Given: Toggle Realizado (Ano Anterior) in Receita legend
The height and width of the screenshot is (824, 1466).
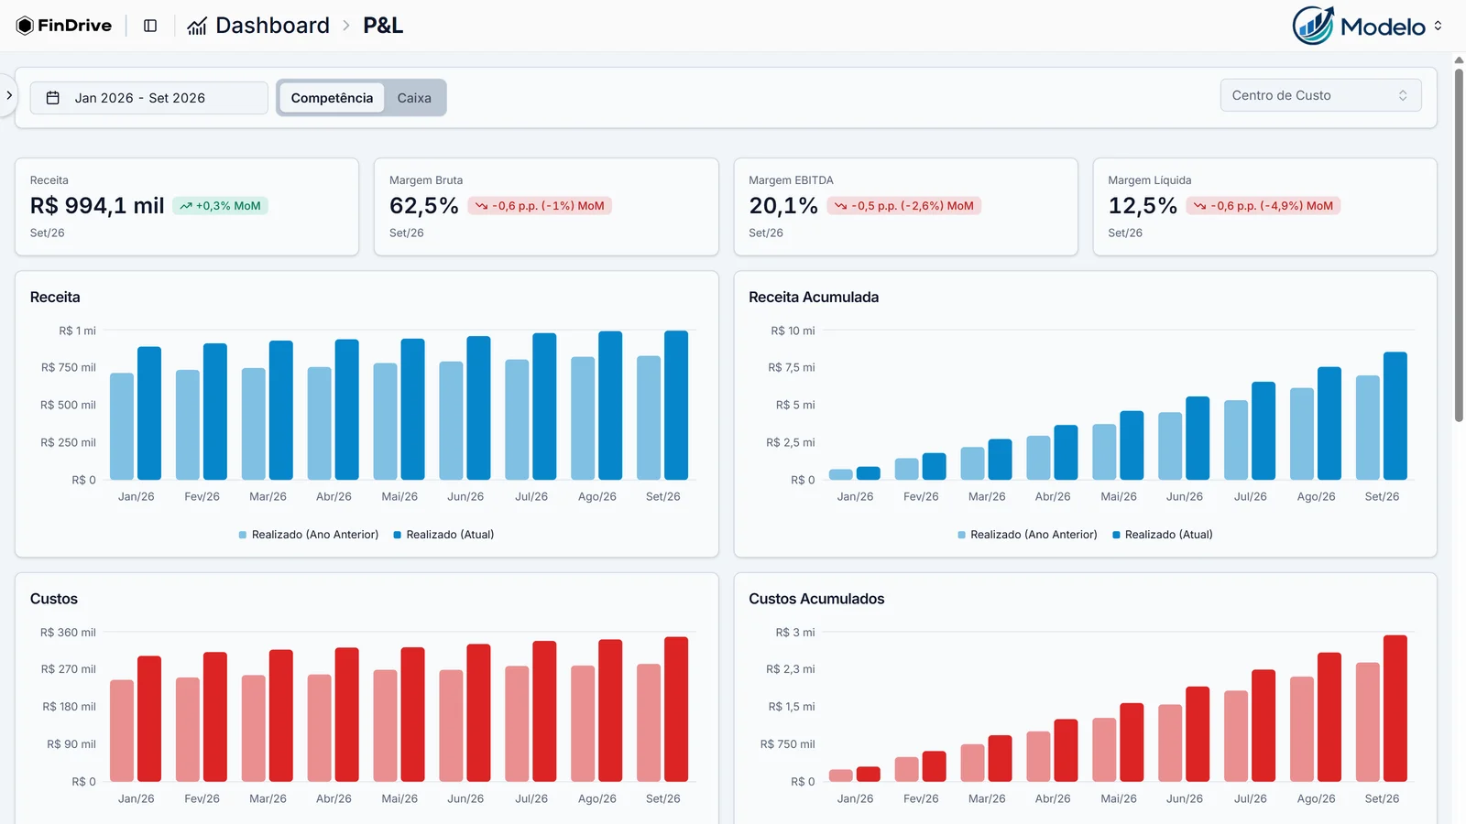Looking at the screenshot, I should (309, 535).
